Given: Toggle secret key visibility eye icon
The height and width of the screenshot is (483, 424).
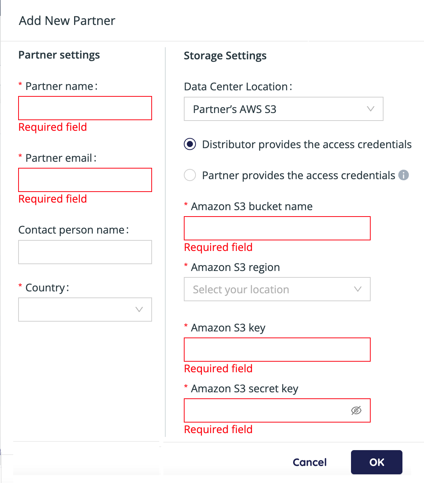Looking at the screenshot, I should (x=356, y=410).
